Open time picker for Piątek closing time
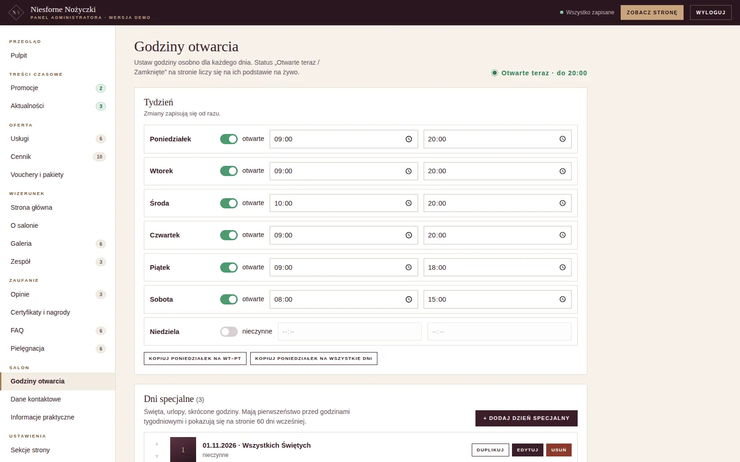The image size is (740, 462). click(562, 267)
